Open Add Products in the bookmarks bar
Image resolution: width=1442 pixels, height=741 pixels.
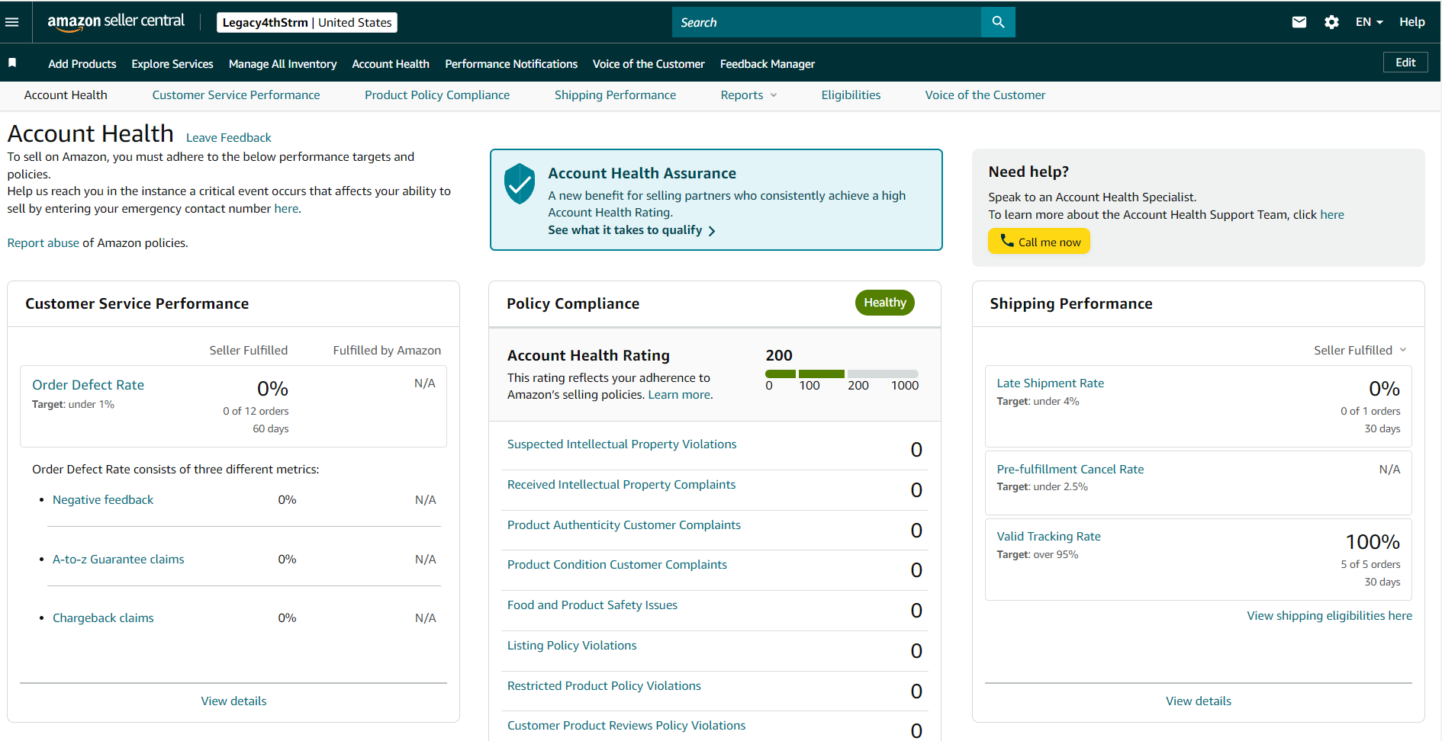82,64
